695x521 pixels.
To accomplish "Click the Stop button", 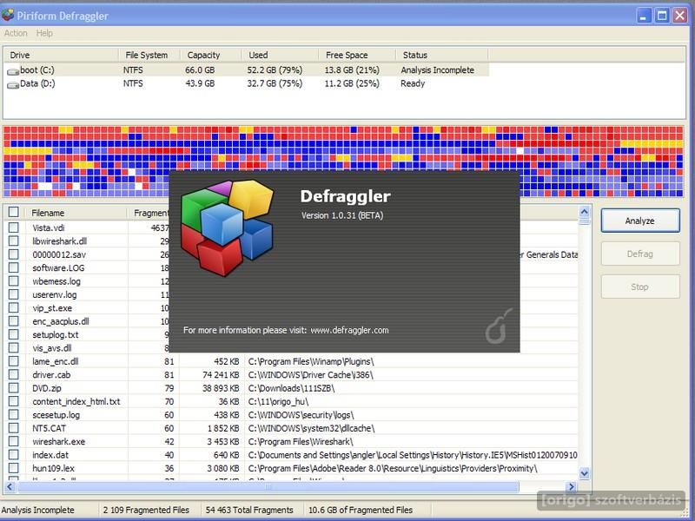I will (x=640, y=287).
